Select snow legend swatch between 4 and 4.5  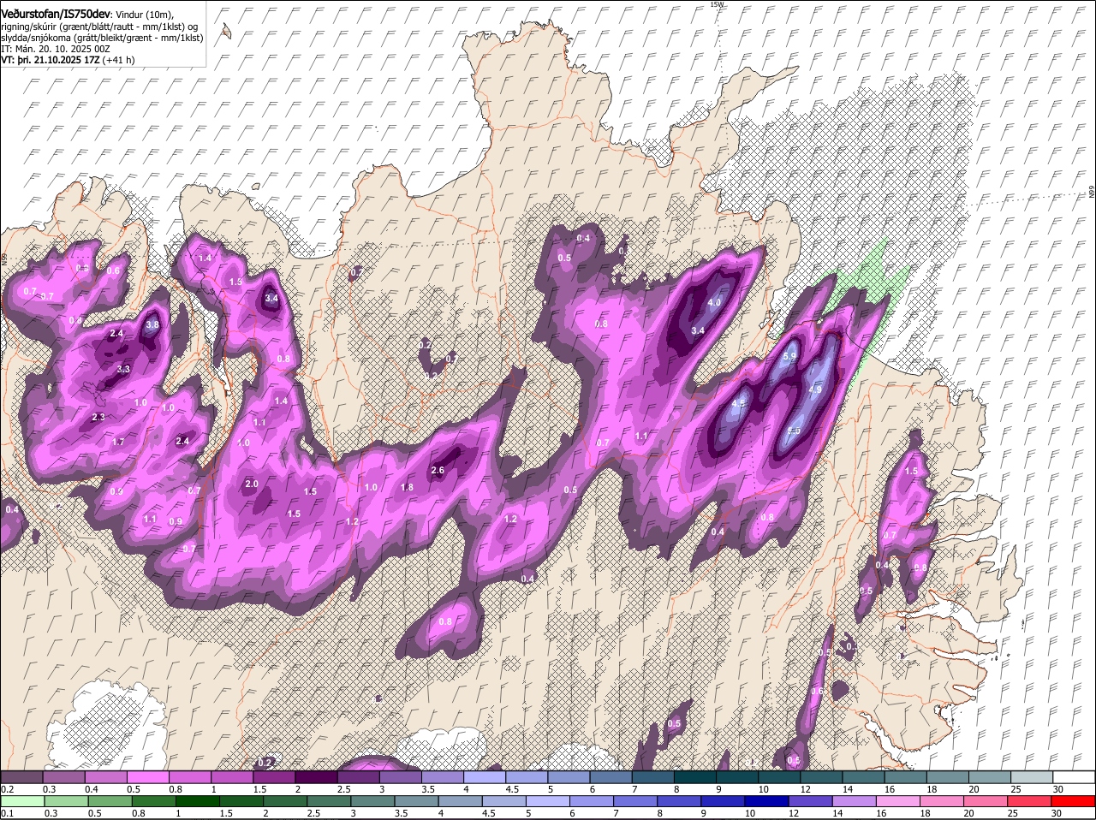pos(485,777)
